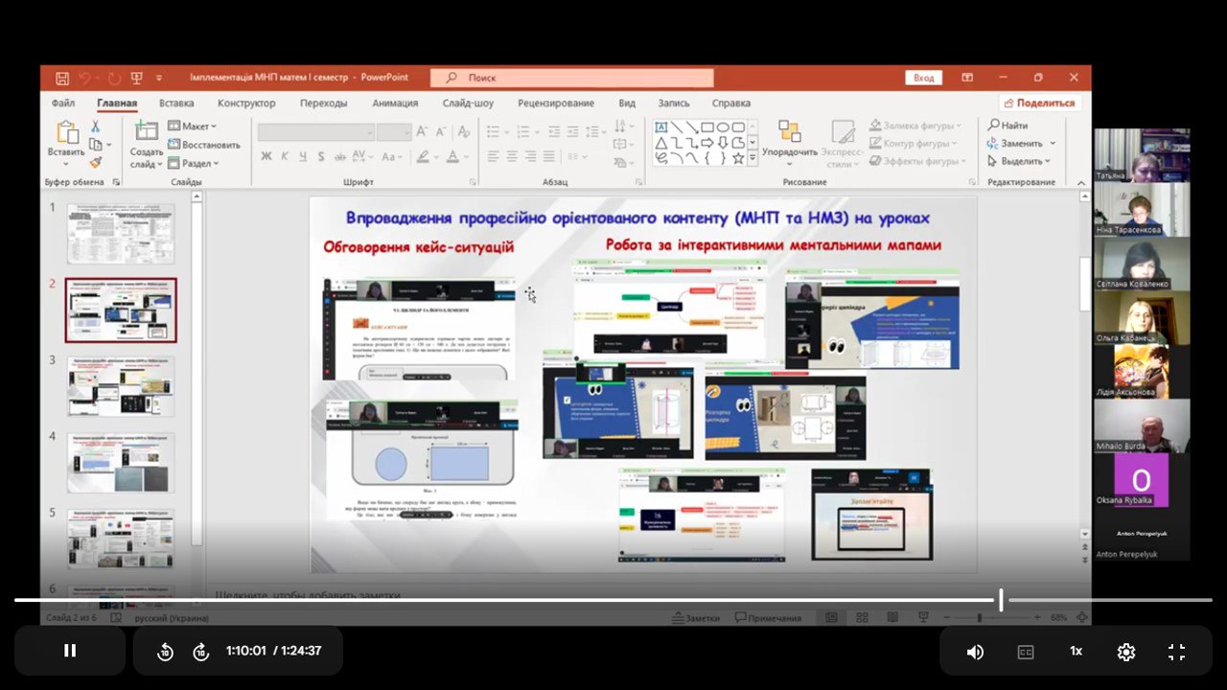Open the Вставка ribbon tab
This screenshot has height=690, width=1227.
(x=176, y=103)
